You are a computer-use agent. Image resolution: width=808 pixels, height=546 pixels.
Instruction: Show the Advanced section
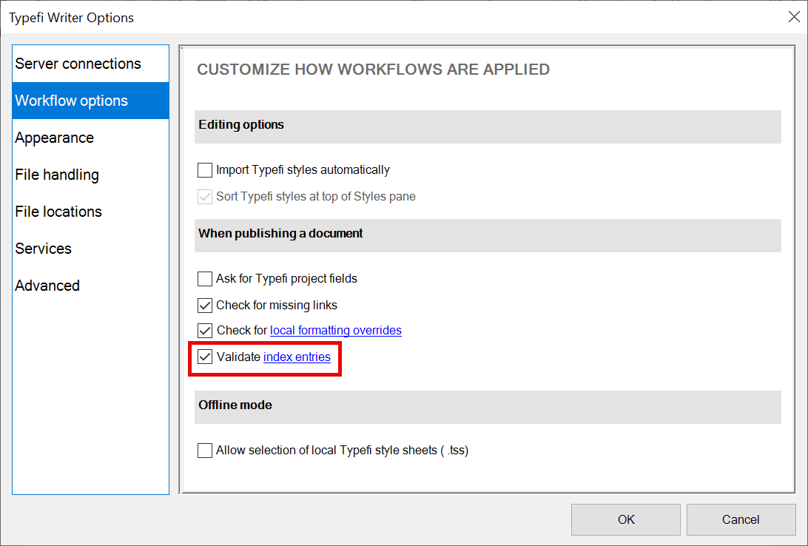pyautogui.click(x=91, y=286)
